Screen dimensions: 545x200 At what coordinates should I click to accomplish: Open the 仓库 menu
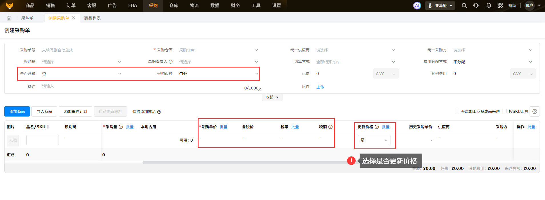[174, 6]
